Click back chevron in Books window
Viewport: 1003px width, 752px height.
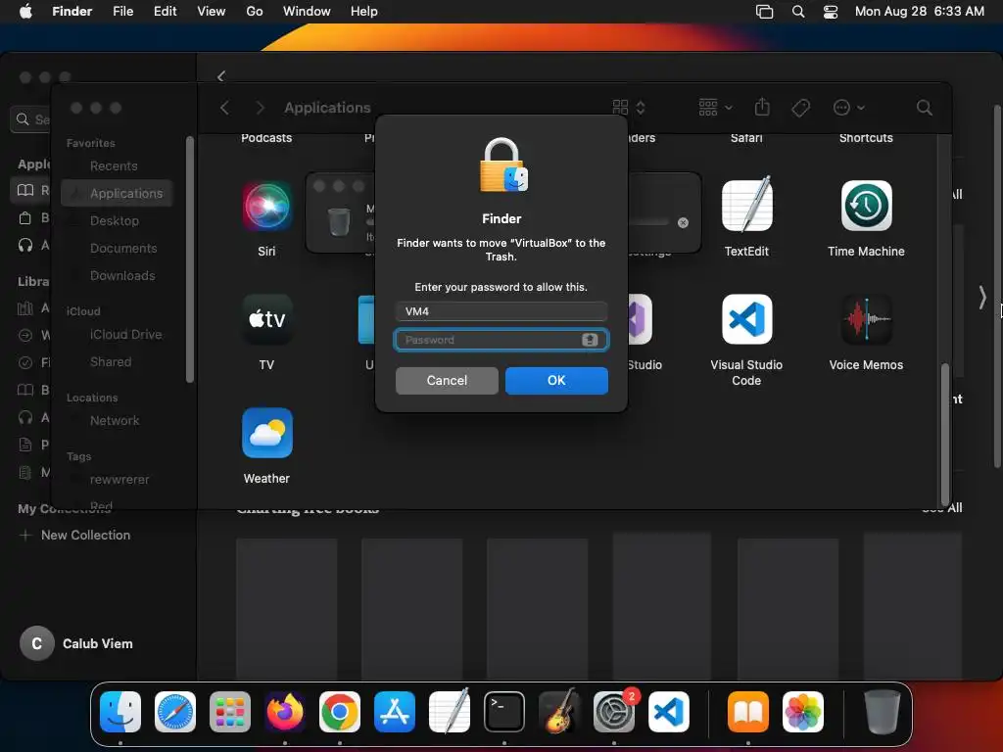pyautogui.click(x=221, y=76)
